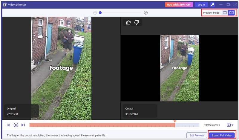Screen dimensions: 239x140
Task: Click the zoom out minus icon
Action: point(95,13)
